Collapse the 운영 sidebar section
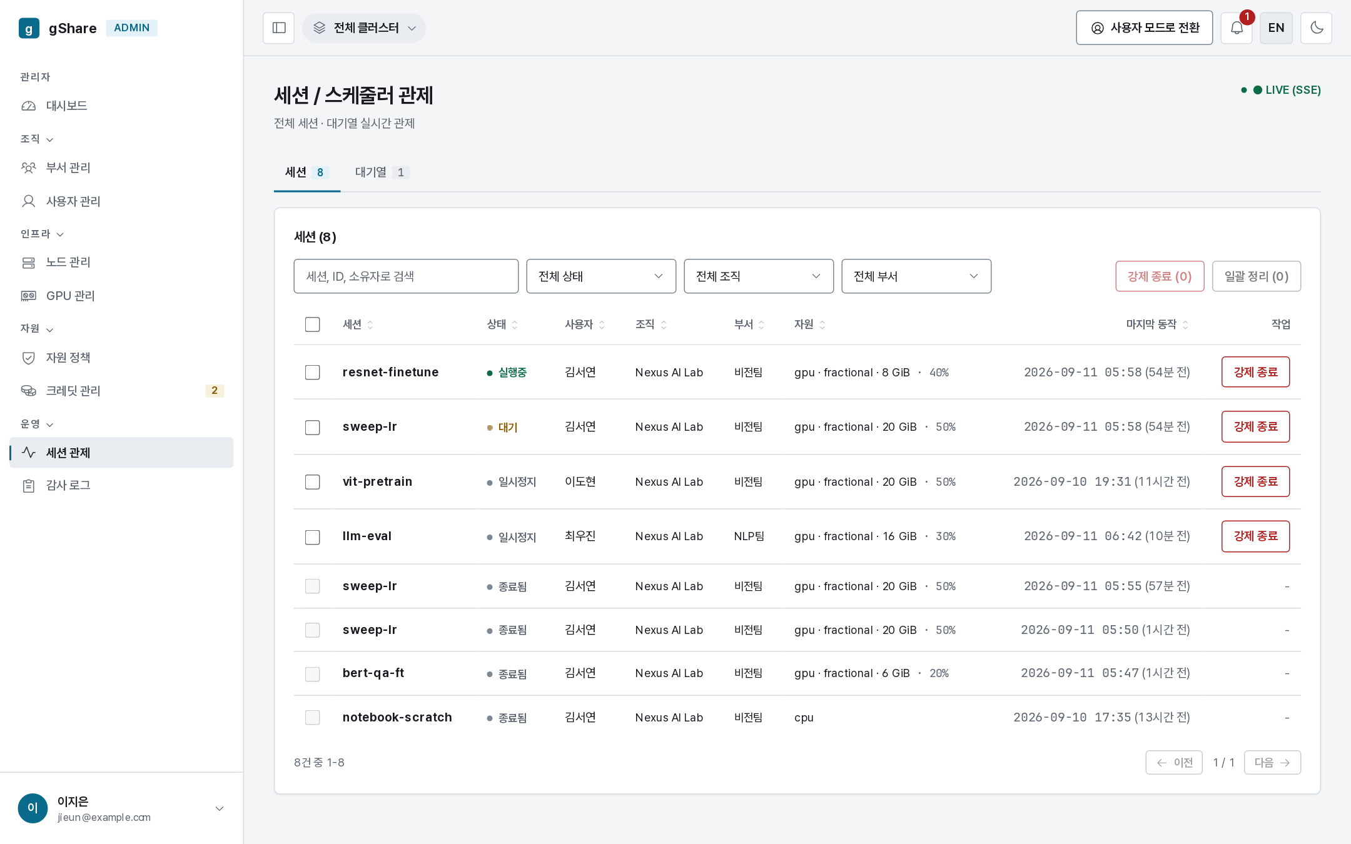 pyautogui.click(x=37, y=424)
